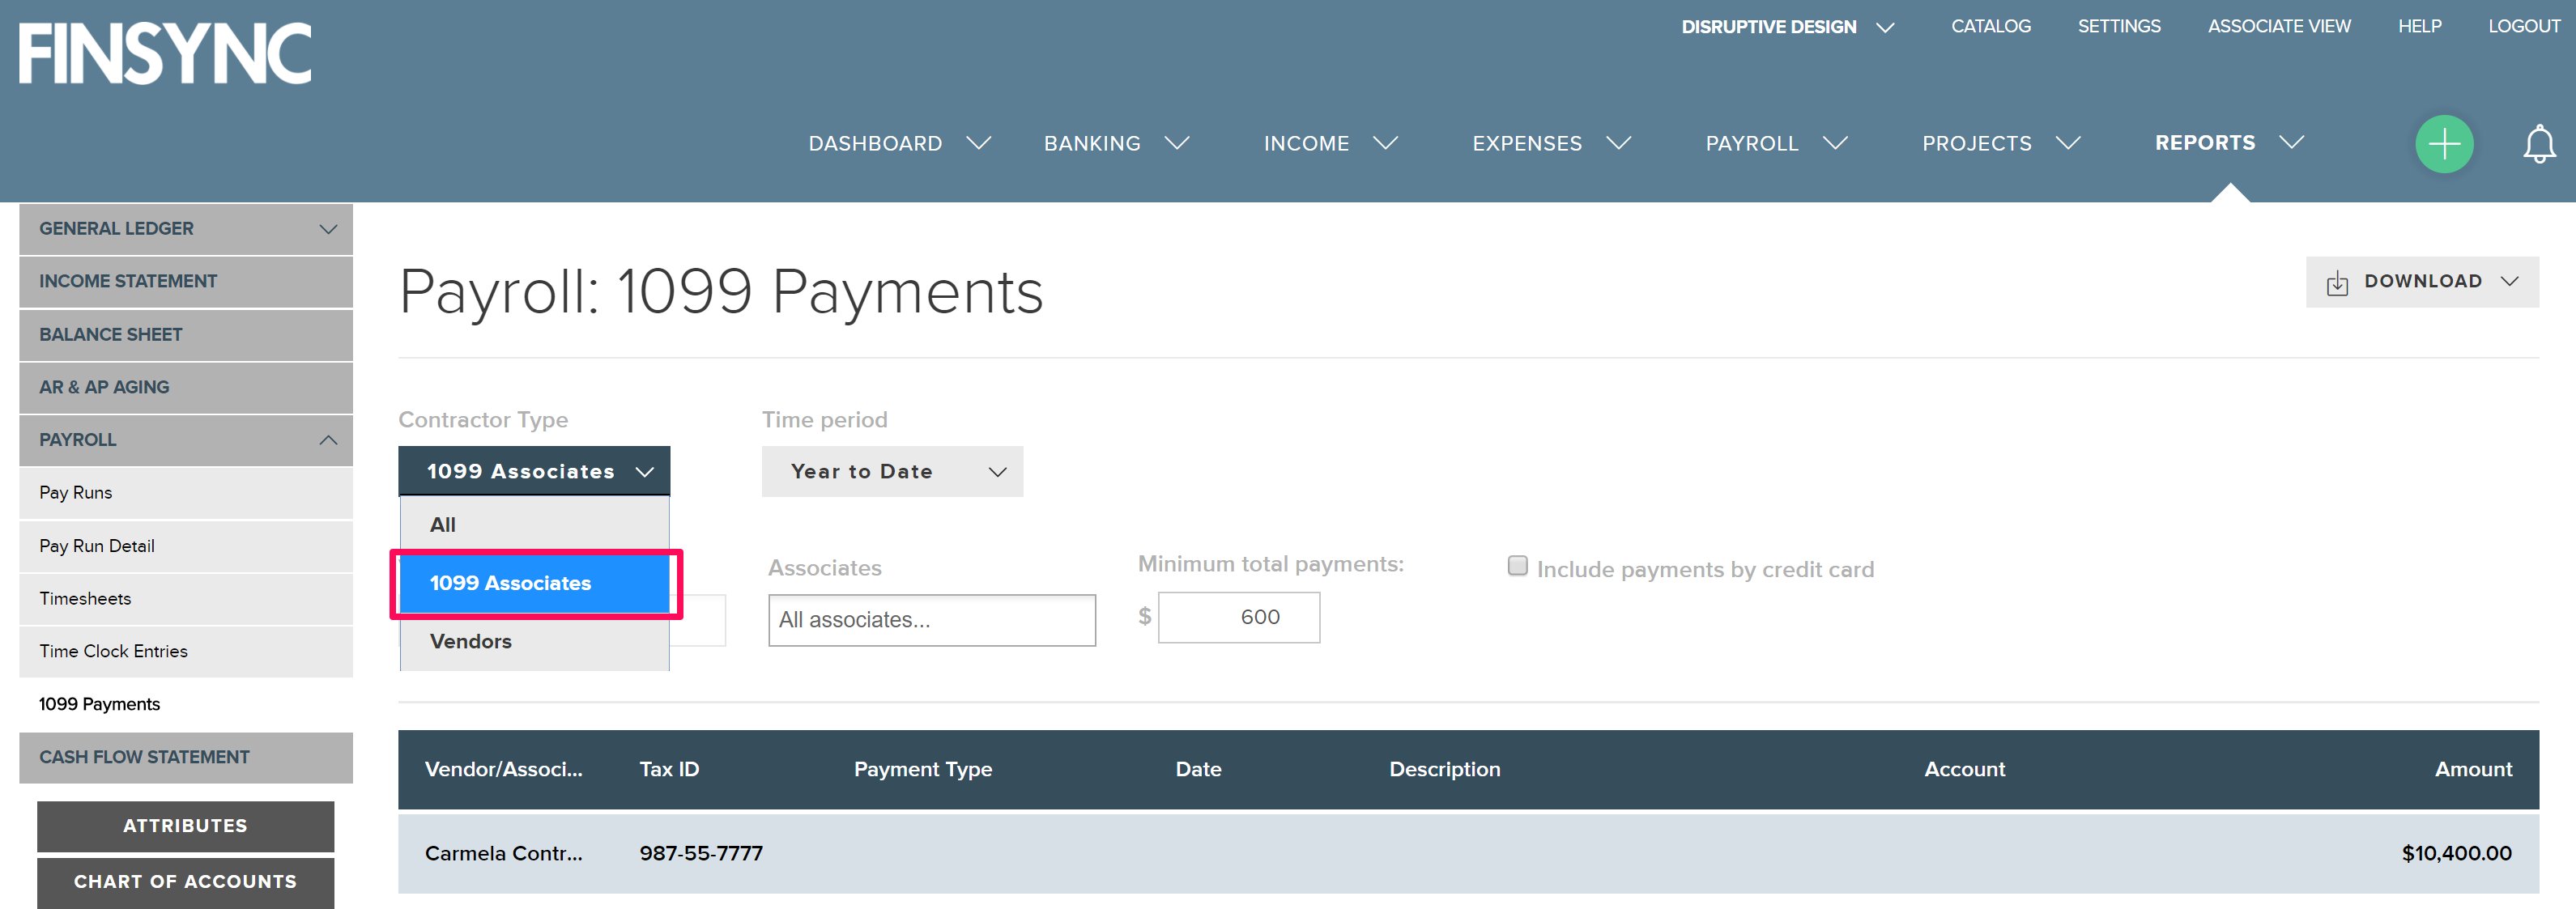This screenshot has width=2576, height=909.
Task: Expand the General Ledger sidebar section
Action: tap(186, 229)
